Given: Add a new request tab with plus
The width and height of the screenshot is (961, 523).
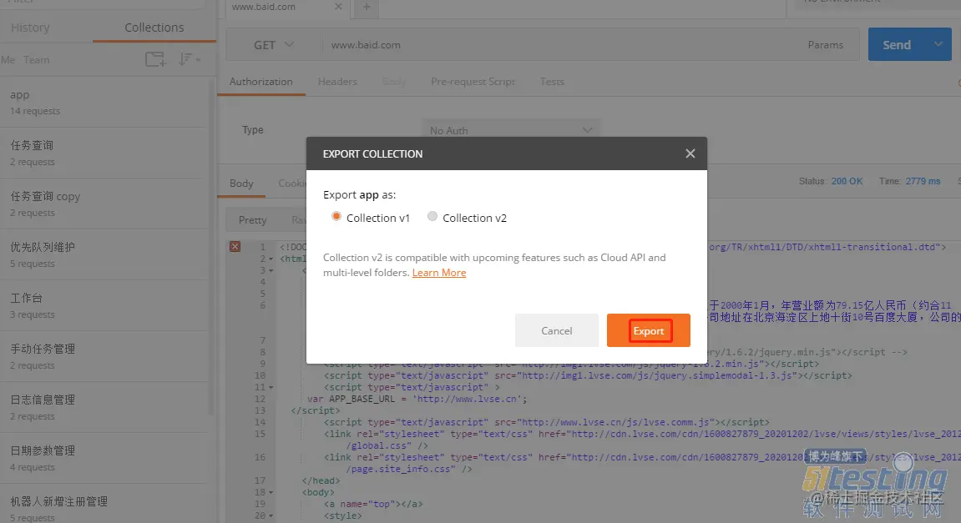Looking at the screenshot, I should point(367,7).
